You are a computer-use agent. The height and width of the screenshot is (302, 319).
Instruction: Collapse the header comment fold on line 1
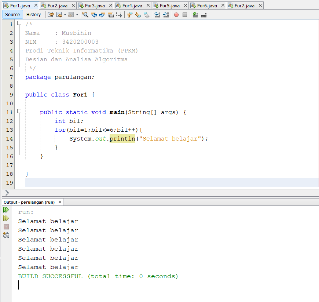pyautogui.click(x=19, y=23)
